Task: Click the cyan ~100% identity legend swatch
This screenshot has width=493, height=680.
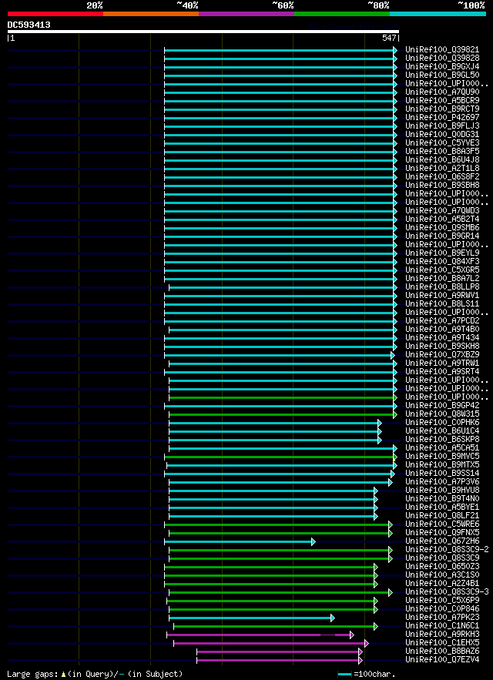Action: coord(438,14)
